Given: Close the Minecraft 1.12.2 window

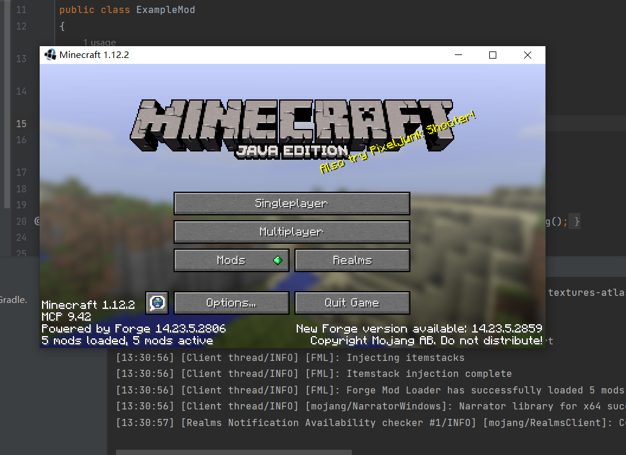Looking at the screenshot, I should (527, 55).
